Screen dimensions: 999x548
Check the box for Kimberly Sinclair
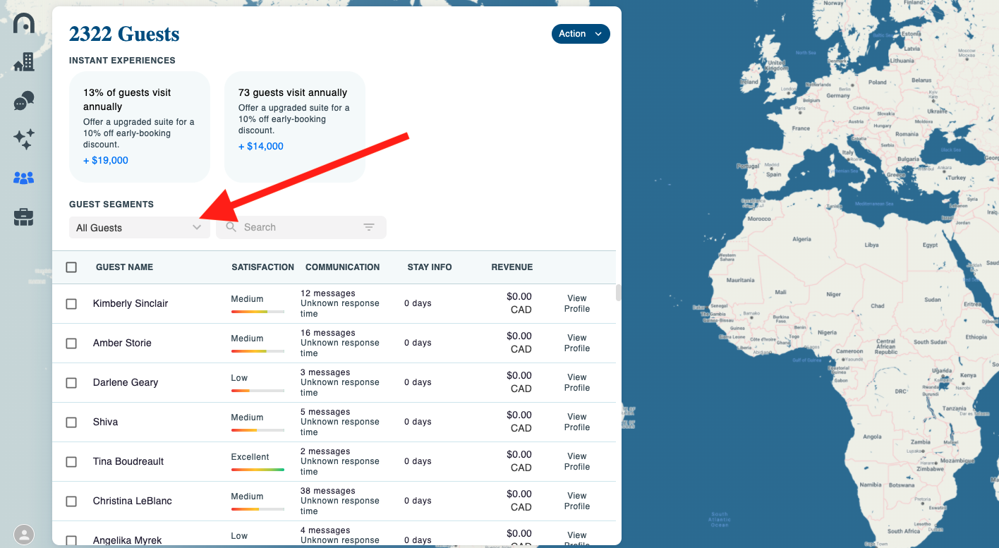(x=71, y=304)
